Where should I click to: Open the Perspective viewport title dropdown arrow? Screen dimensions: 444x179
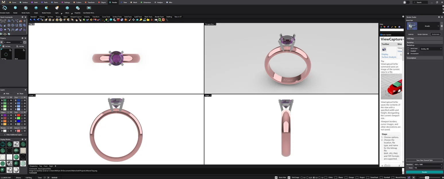tap(215, 24)
